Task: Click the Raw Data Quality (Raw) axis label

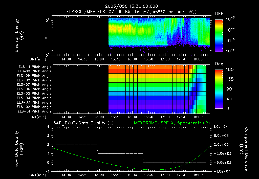Action: (19, 149)
